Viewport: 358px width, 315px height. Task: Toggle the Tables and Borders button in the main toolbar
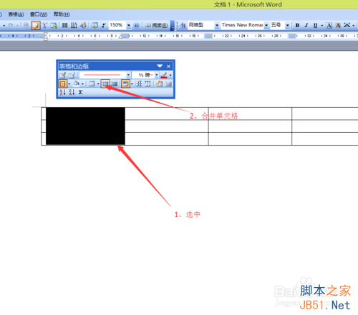click(36, 25)
